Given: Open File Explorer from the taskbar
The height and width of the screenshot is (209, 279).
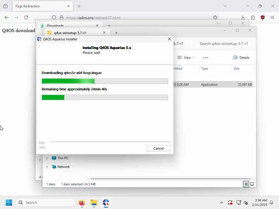Looking at the screenshot, I should click(94, 202).
